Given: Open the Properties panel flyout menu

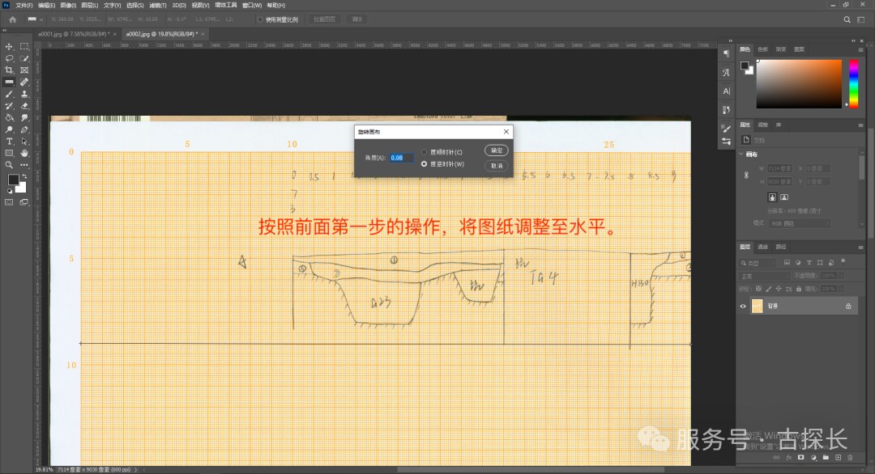Looking at the screenshot, I should pyautogui.click(x=860, y=125).
